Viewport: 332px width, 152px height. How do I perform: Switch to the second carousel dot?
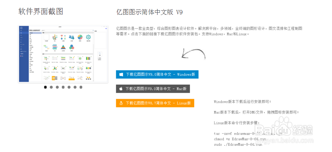tap(51, 87)
